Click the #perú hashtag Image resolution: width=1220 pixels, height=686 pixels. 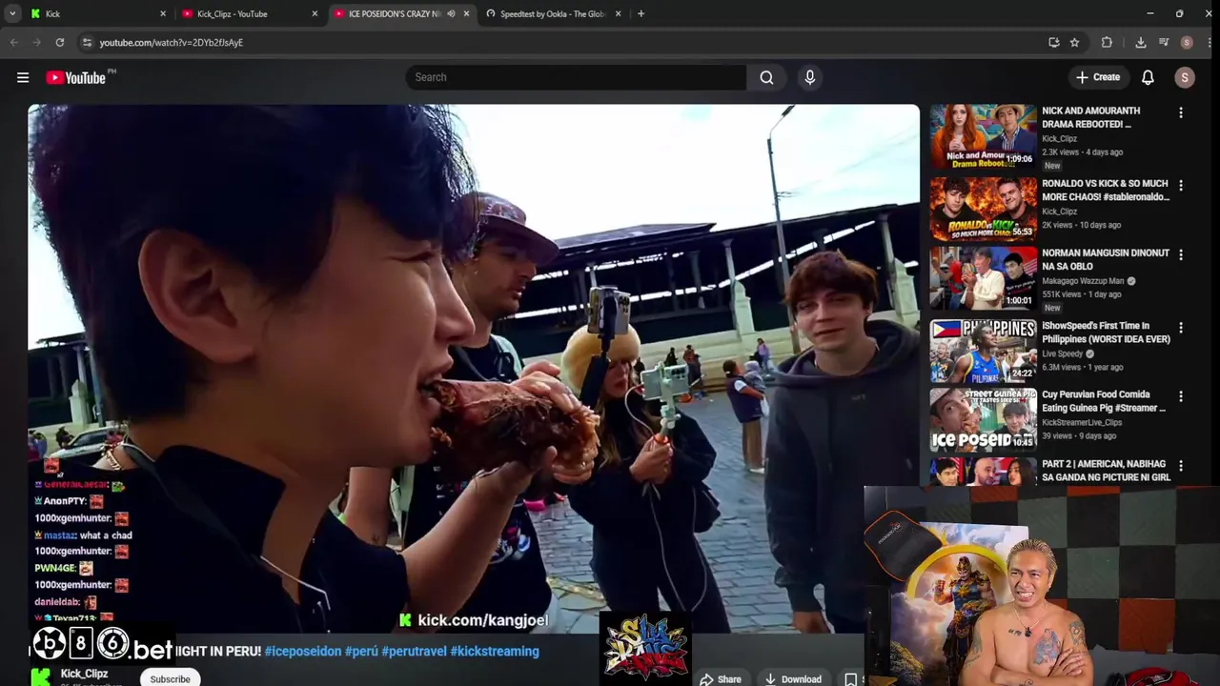tap(361, 652)
